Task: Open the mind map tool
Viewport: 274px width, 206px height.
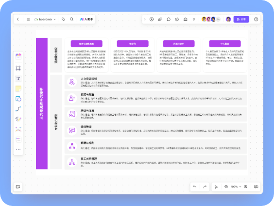Action: (x=18, y=129)
